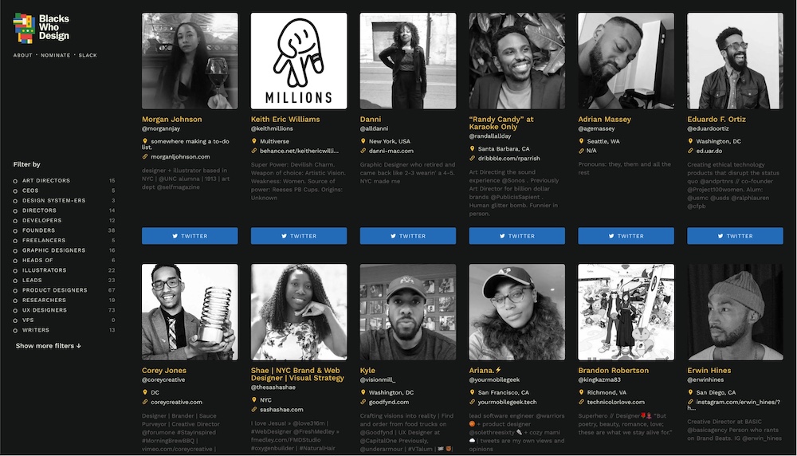The image size is (797, 456).
Task: Open the Slack menu link
Action: pos(88,55)
